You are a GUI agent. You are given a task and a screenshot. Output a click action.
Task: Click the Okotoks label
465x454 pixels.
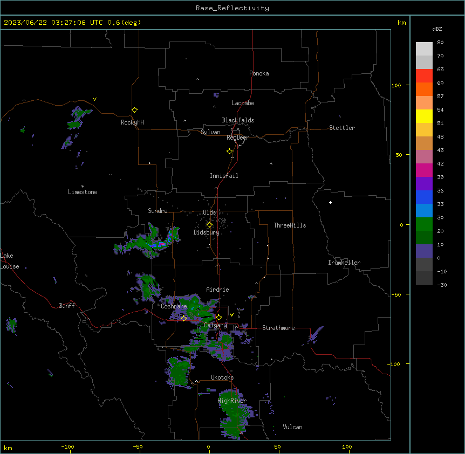222,377
